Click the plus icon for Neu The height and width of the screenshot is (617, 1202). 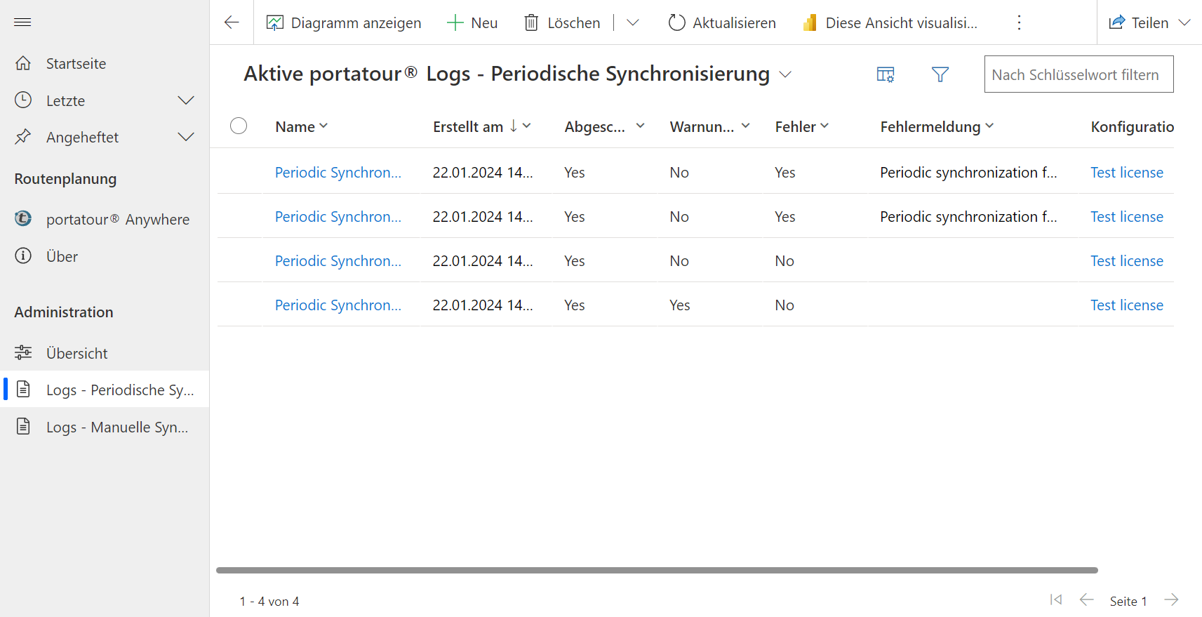coord(455,22)
